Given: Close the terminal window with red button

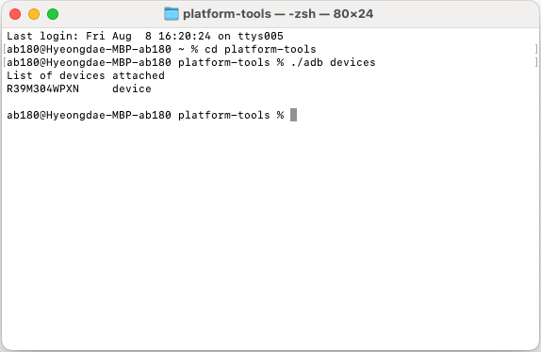Looking at the screenshot, I should pos(15,14).
